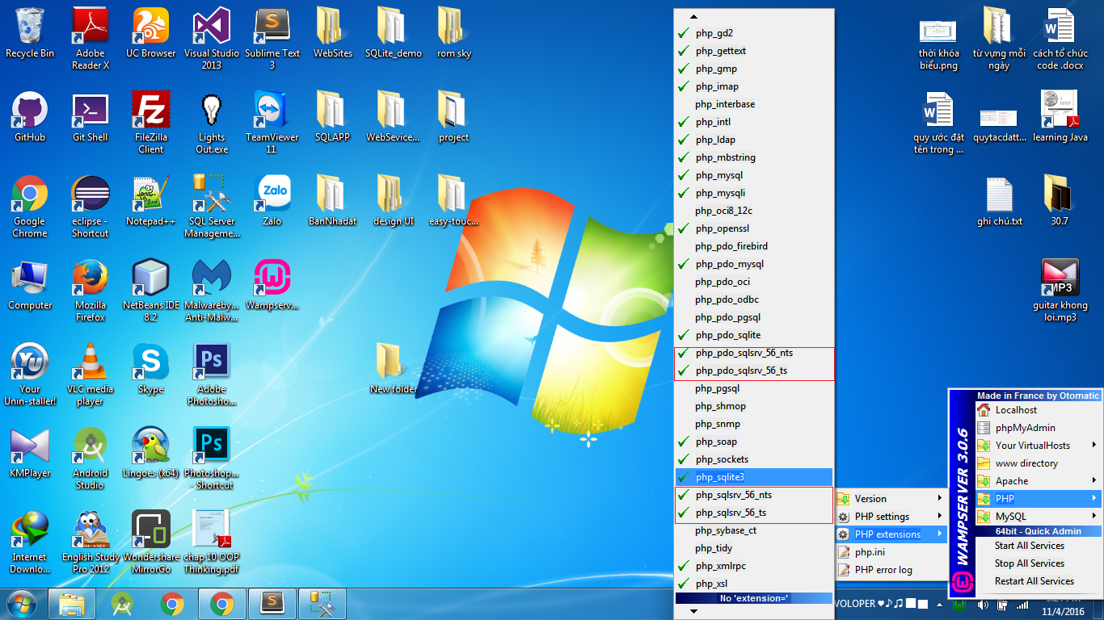This screenshot has height=624, width=1104.
Task: Open the Wondershare MirrorGo icon
Action: click(150, 542)
